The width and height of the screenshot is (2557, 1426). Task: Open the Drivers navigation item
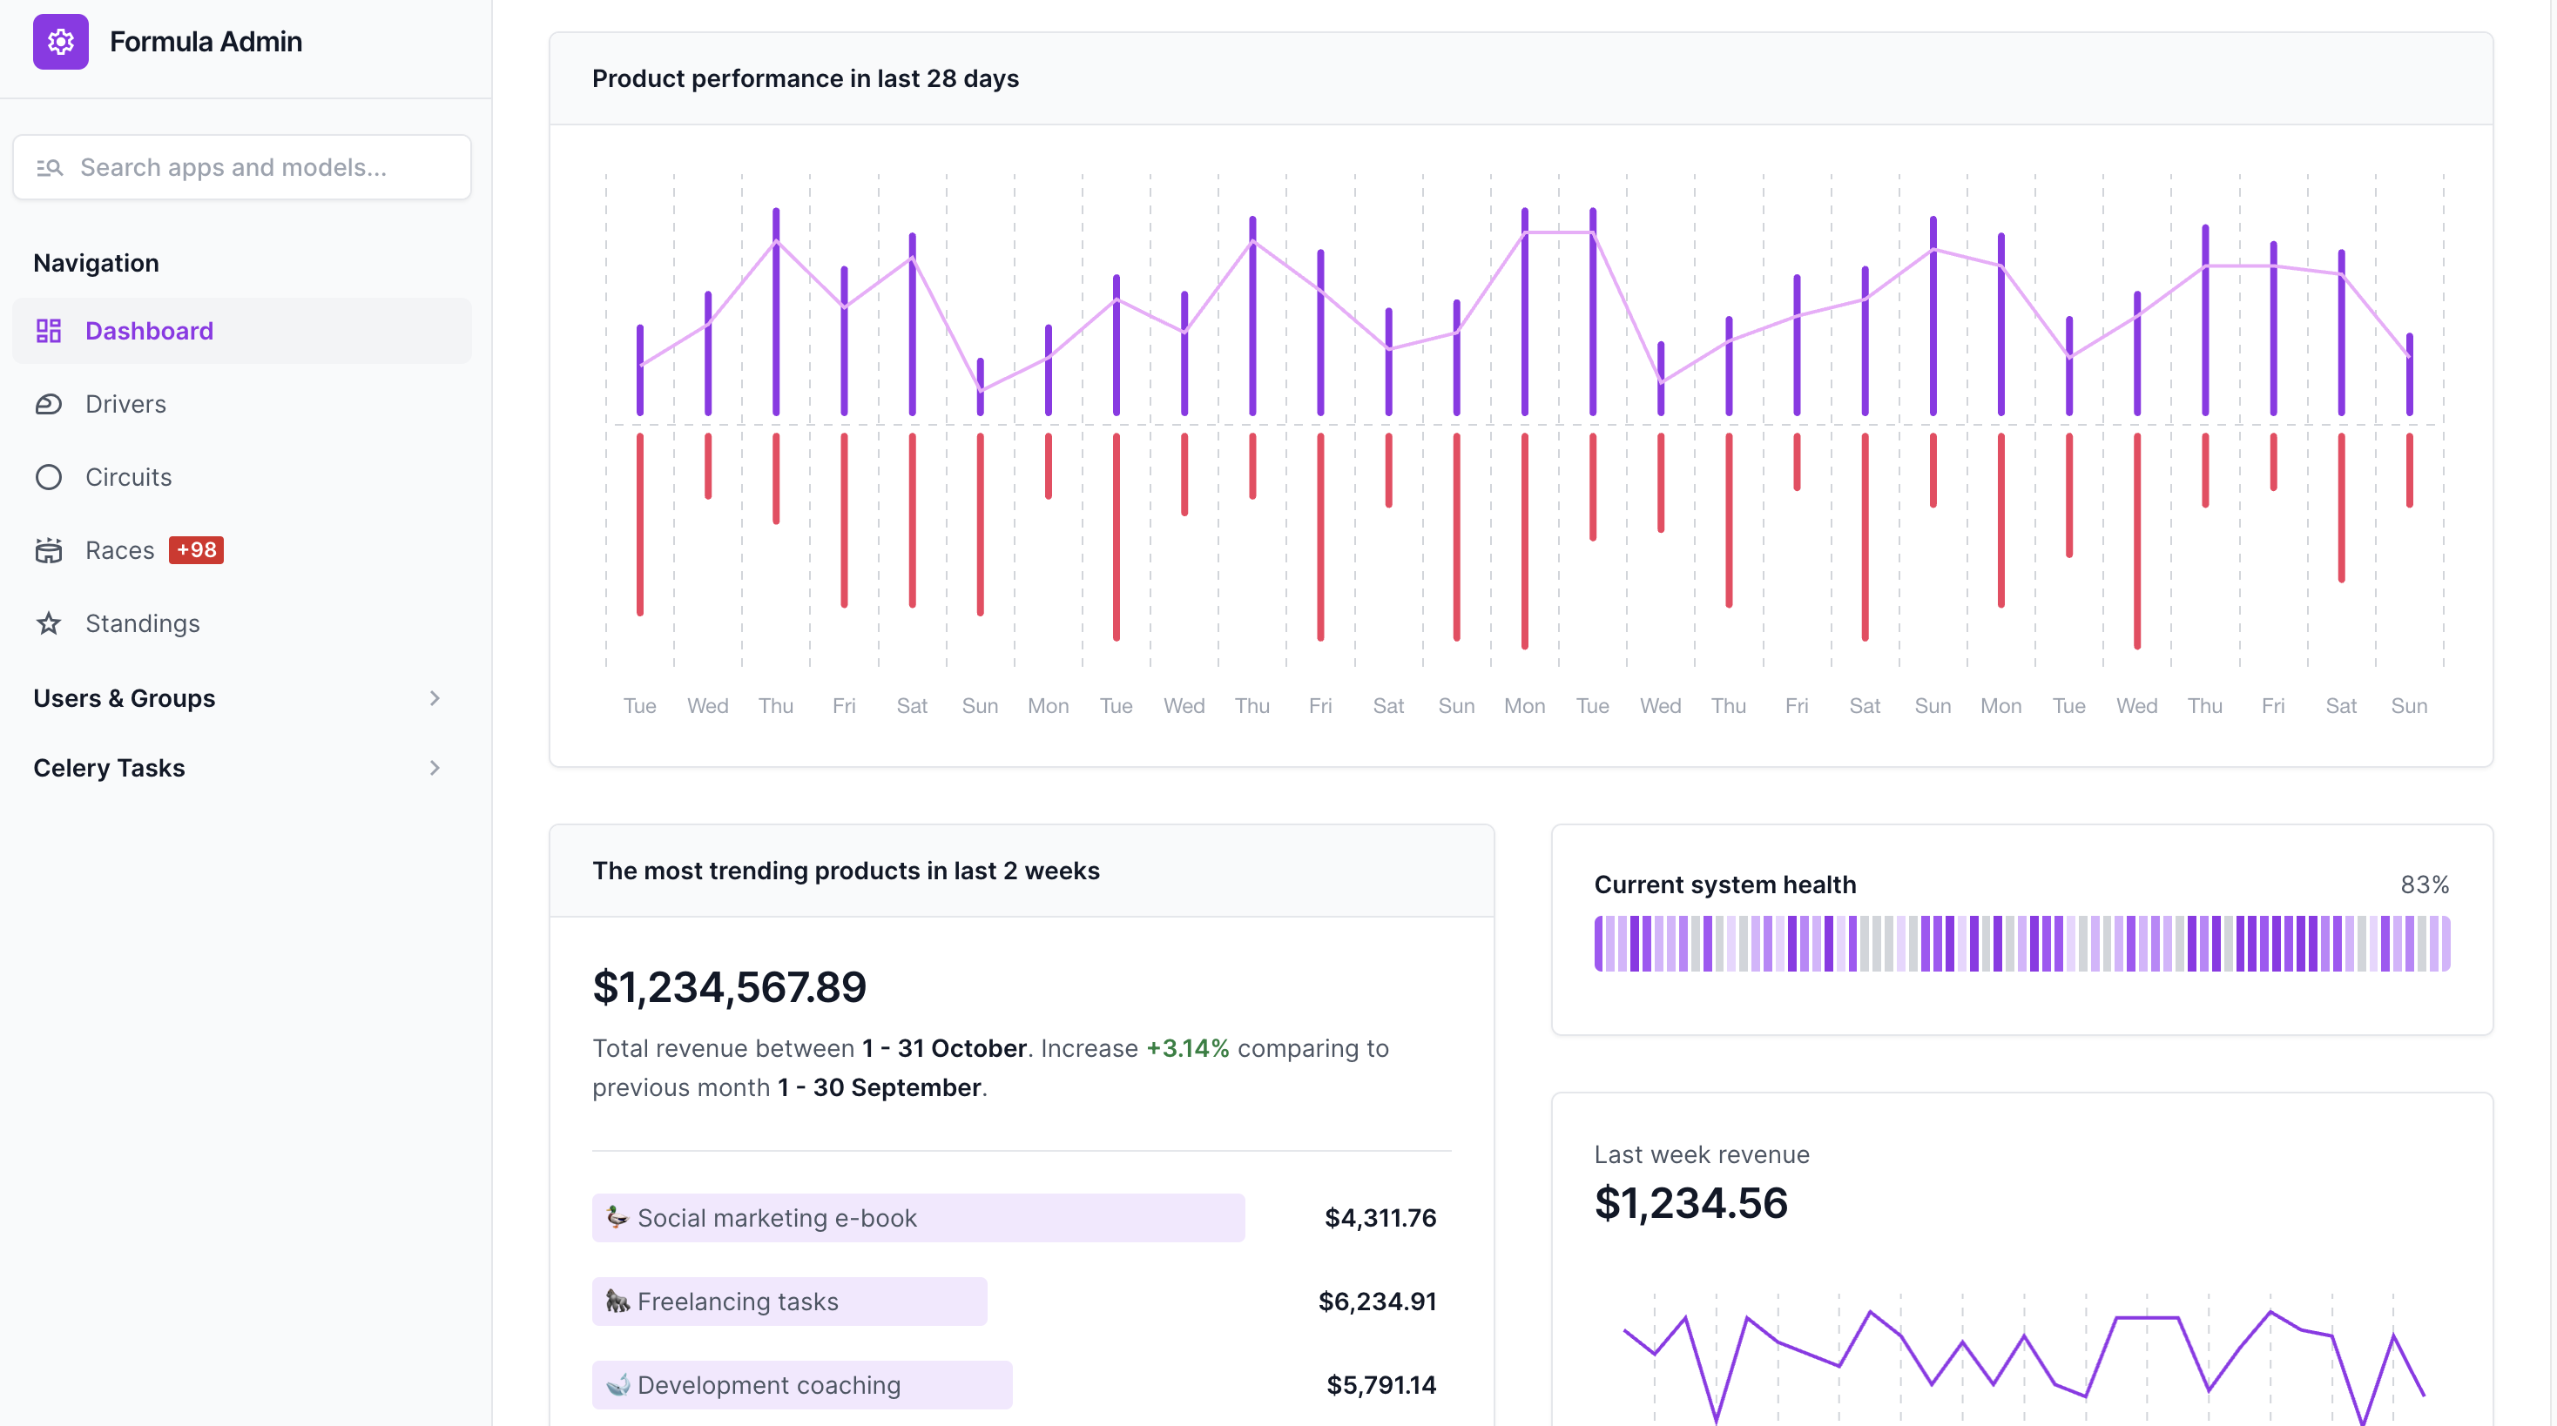[x=241, y=404]
